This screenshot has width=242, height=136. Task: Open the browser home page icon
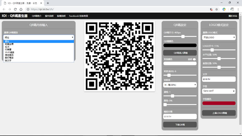(x=21, y=9)
